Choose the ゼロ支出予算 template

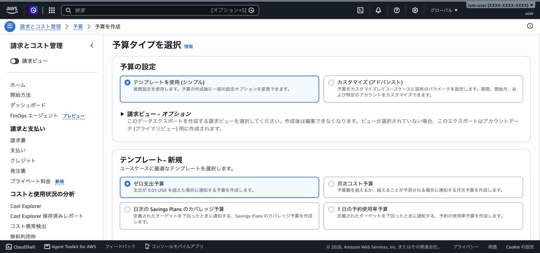127,184
